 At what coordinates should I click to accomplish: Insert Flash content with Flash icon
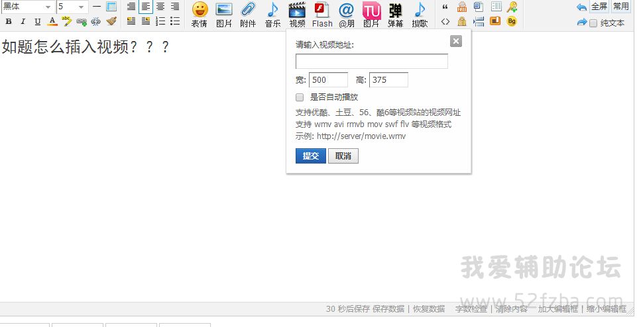[x=322, y=15]
